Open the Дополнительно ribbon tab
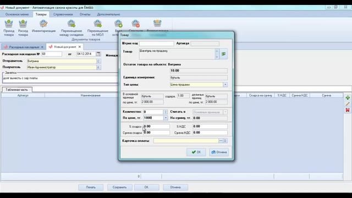The height and width of the screenshot is (198, 352). click(x=108, y=14)
